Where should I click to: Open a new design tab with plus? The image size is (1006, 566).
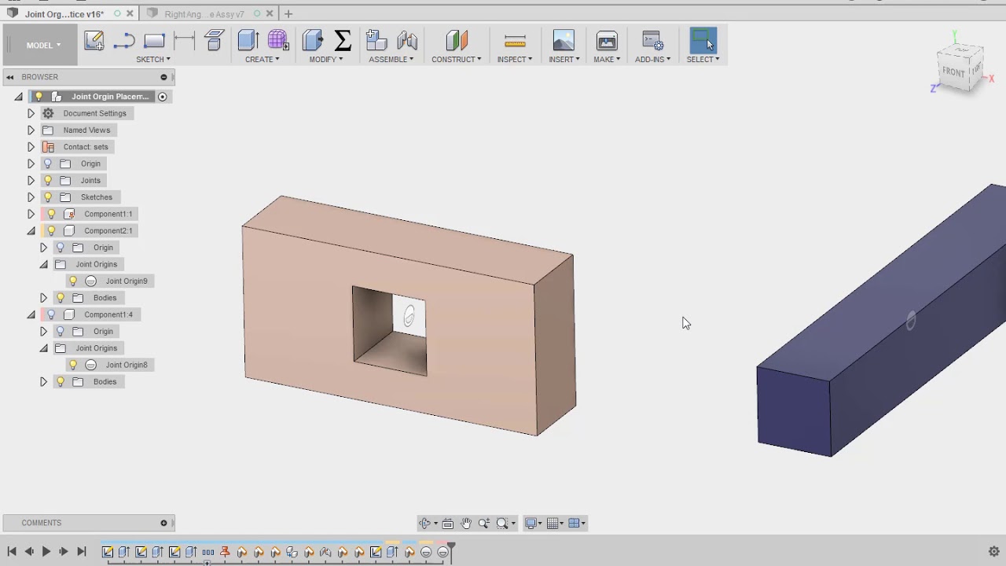pyautogui.click(x=288, y=13)
